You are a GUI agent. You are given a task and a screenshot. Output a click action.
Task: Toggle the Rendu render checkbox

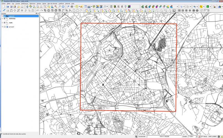tap(202, 137)
